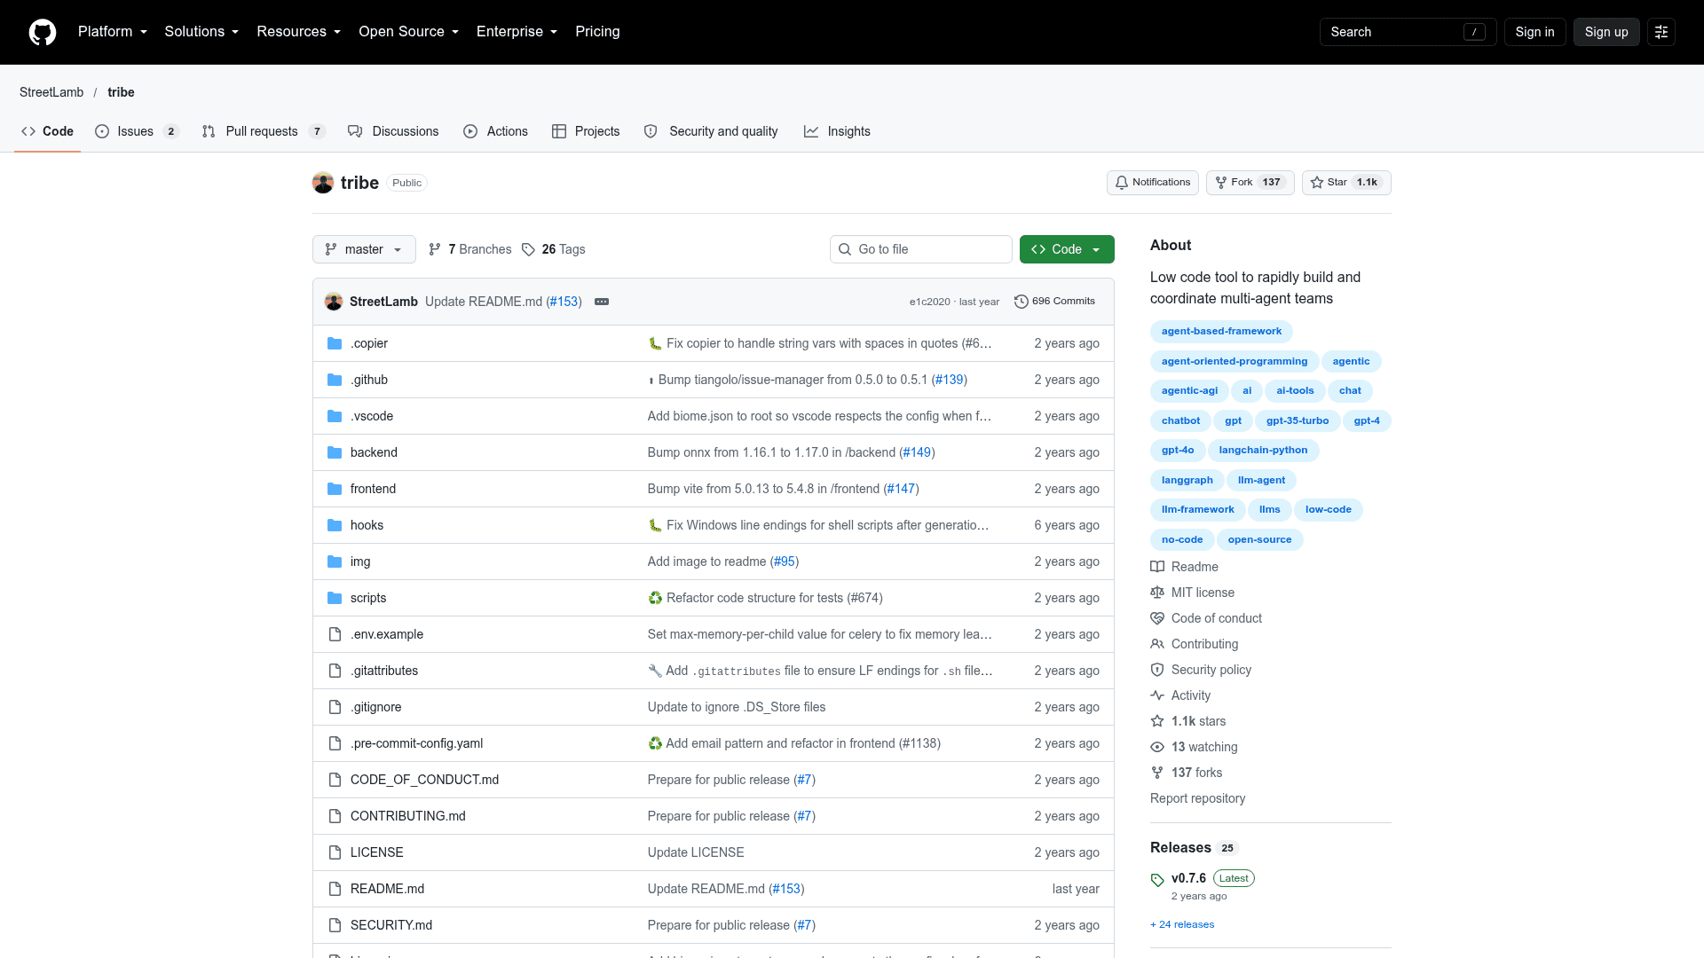Star the tribe repository
The width and height of the screenshot is (1704, 958).
pos(1346,183)
